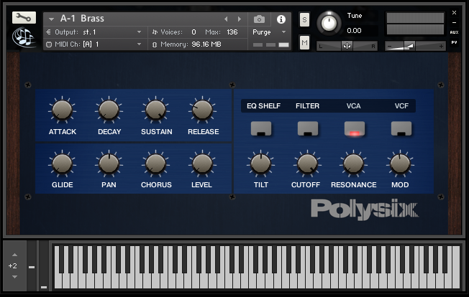The image size is (469, 297).
Task: Click the camera snapshot icon
Action: click(x=259, y=19)
